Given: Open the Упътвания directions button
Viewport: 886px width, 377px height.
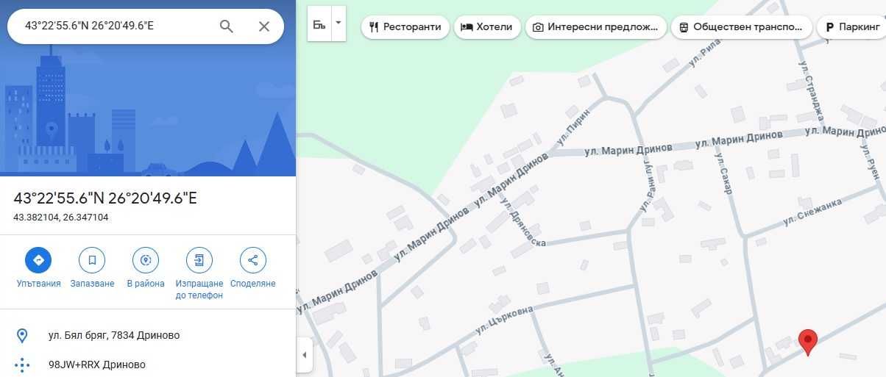Looking at the screenshot, I should 38,260.
